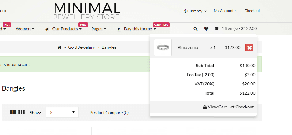This screenshot has width=292, height=135.
Task: Click the search magnifier icon
Action: point(195,29)
